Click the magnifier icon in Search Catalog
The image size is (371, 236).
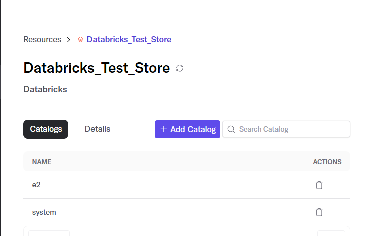point(231,129)
